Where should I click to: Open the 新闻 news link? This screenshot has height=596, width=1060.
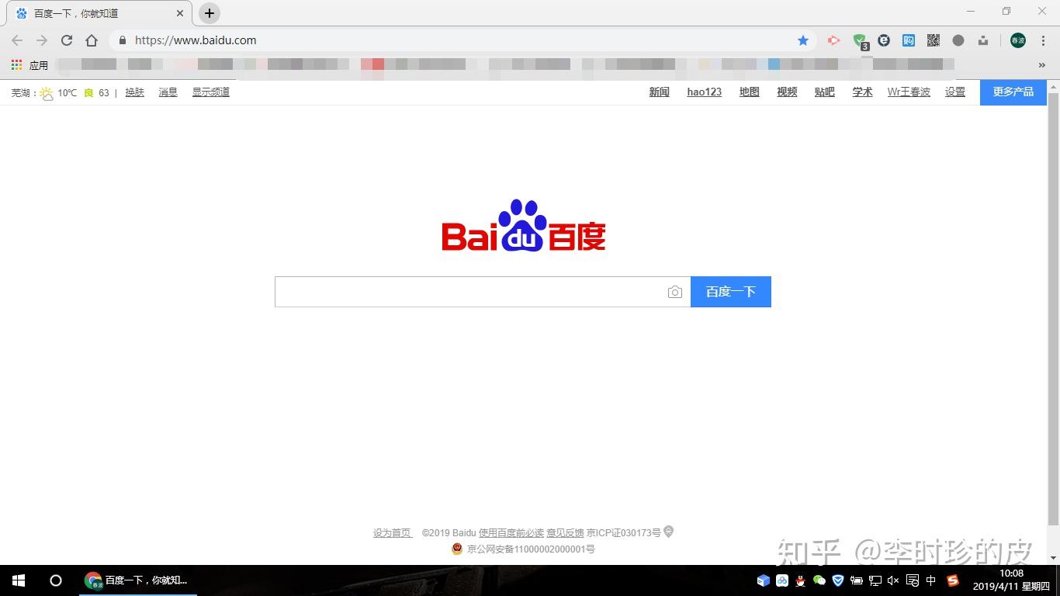(659, 92)
